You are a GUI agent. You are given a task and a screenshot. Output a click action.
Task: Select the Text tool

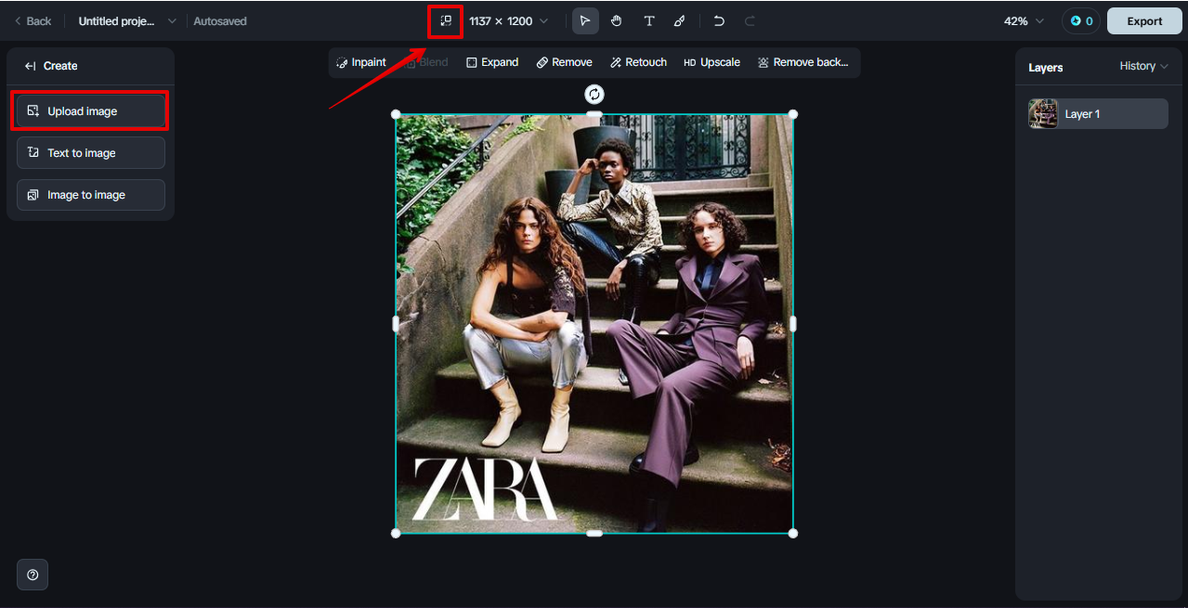[x=648, y=20]
